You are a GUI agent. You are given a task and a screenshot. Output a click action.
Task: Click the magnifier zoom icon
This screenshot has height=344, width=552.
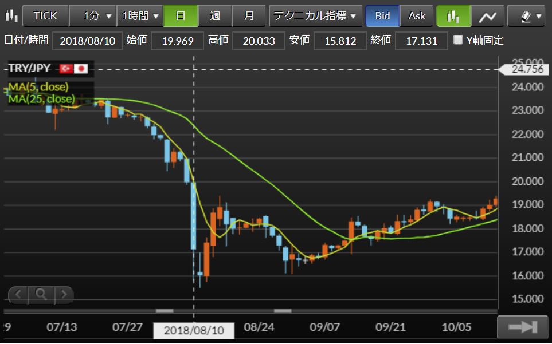coord(41,294)
